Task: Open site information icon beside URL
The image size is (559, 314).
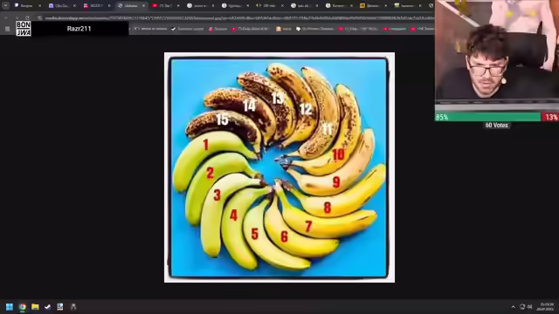Action: click(39, 17)
